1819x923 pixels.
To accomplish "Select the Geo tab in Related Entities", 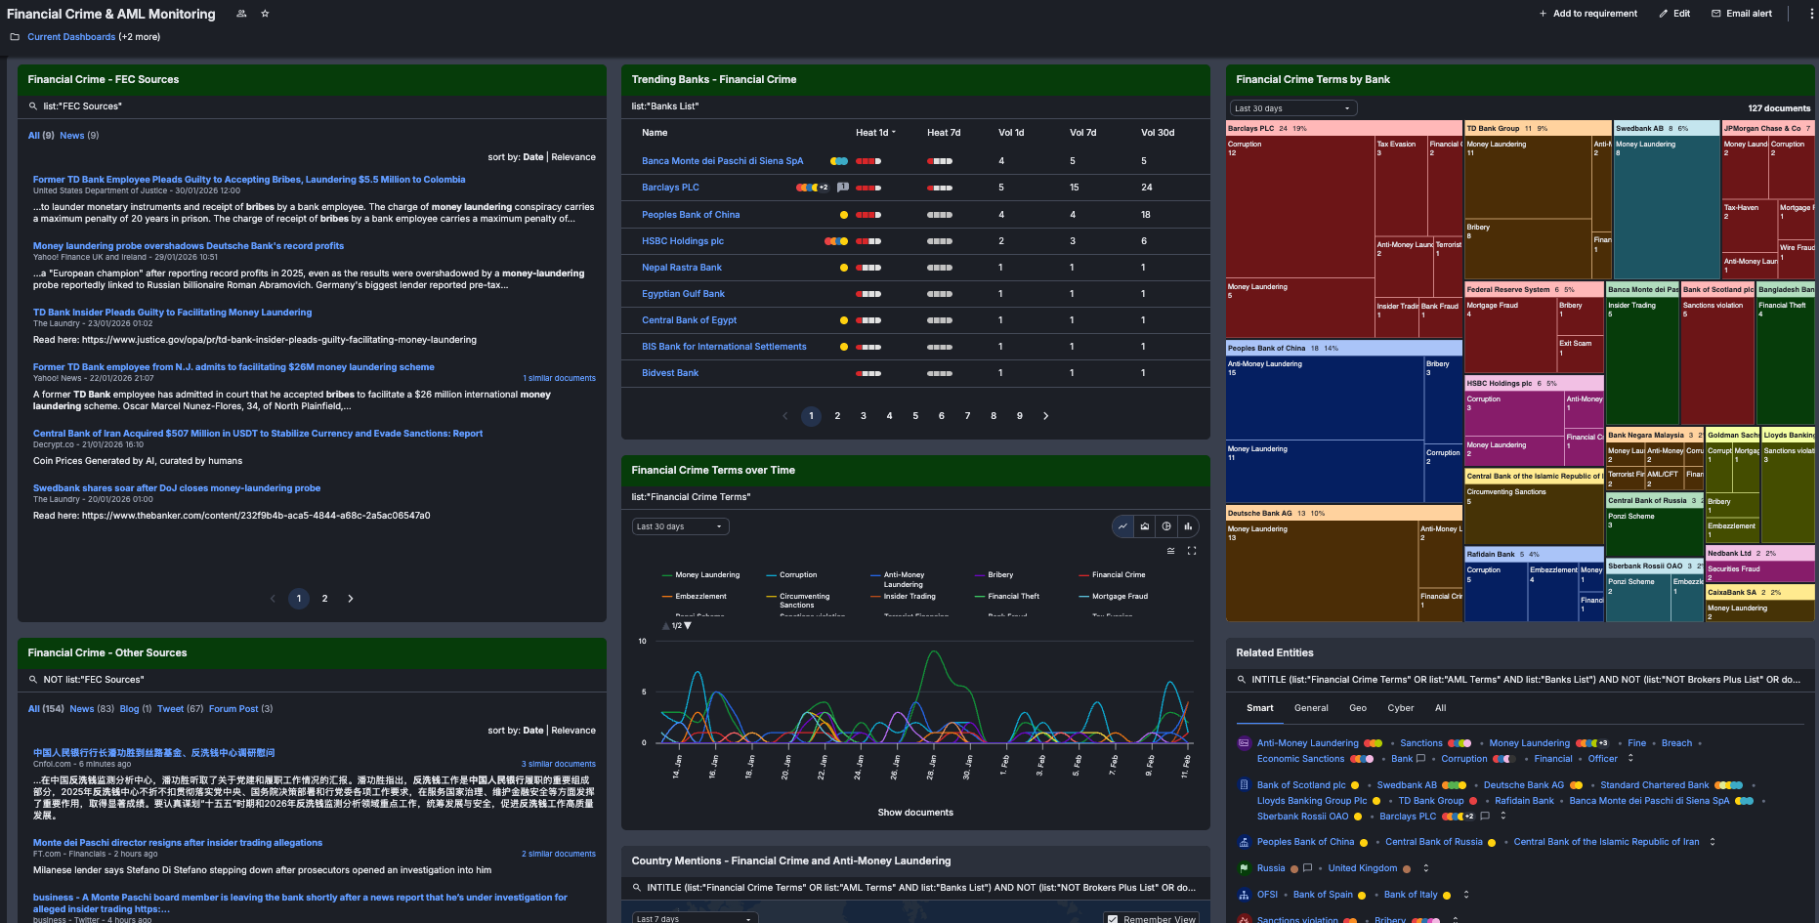I will [x=1358, y=708].
